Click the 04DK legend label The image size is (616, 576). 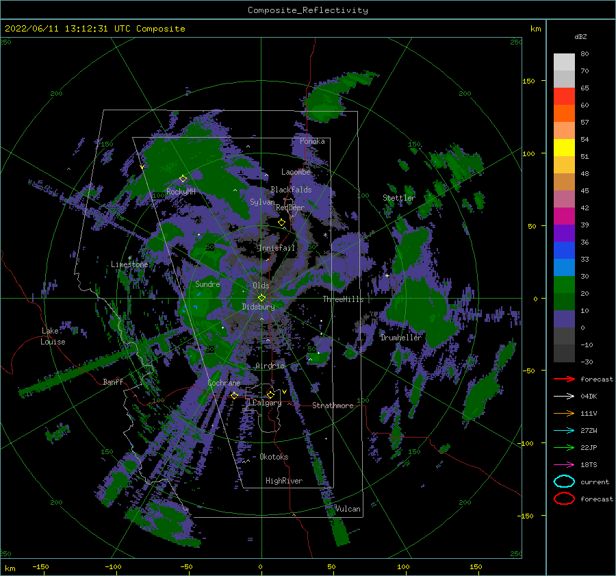[x=589, y=396]
